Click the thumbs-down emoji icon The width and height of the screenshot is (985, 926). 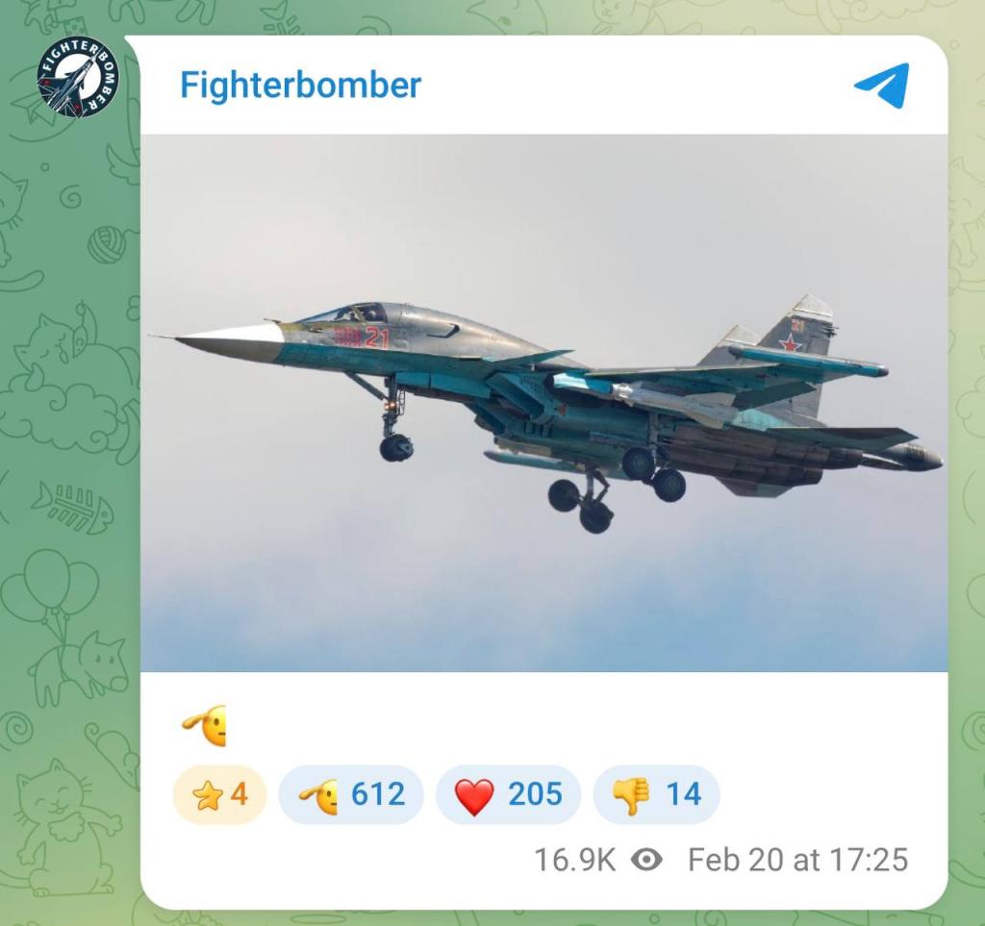[631, 795]
